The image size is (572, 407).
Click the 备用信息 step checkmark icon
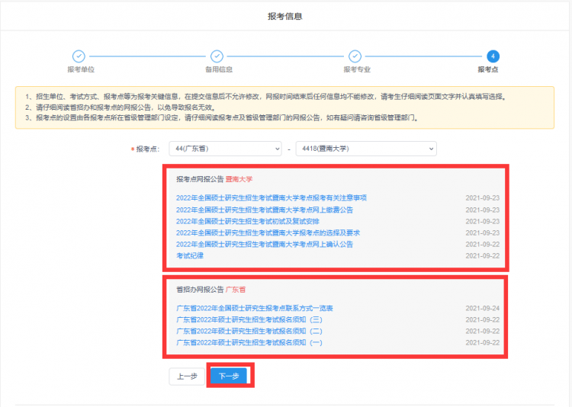pyautogui.click(x=217, y=56)
